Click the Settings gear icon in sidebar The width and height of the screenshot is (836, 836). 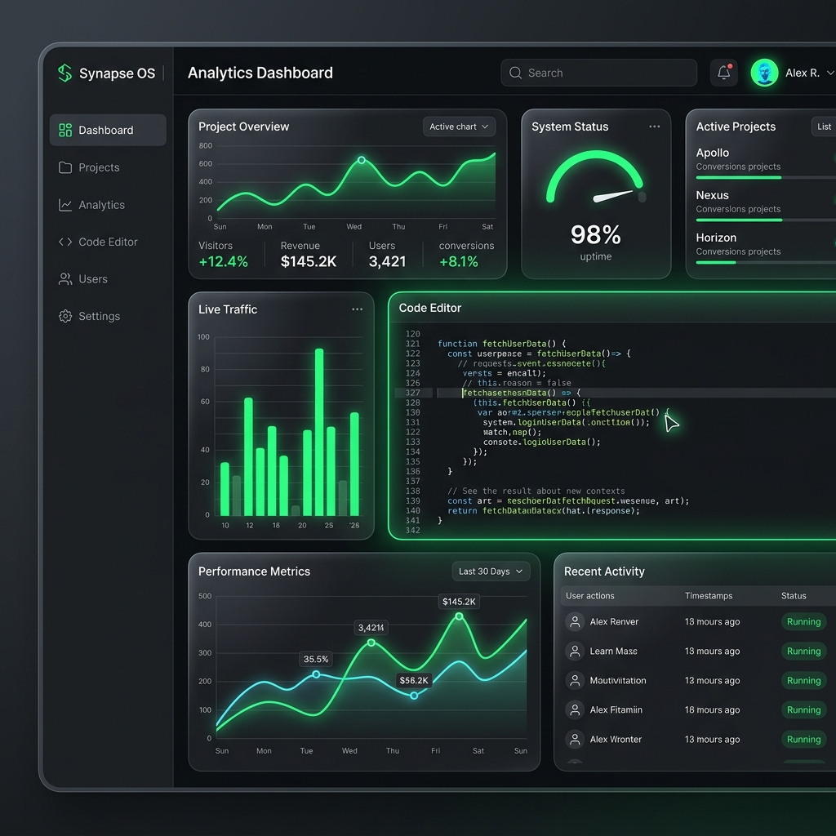(x=65, y=316)
